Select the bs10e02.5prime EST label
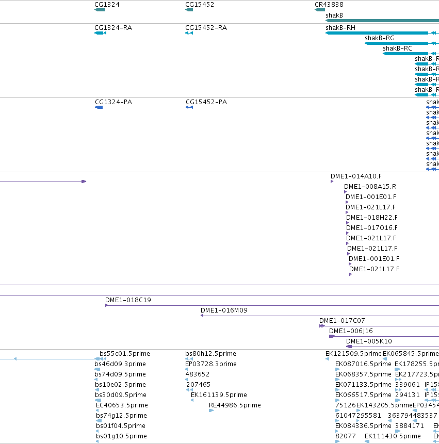 click(x=120, y=385)
